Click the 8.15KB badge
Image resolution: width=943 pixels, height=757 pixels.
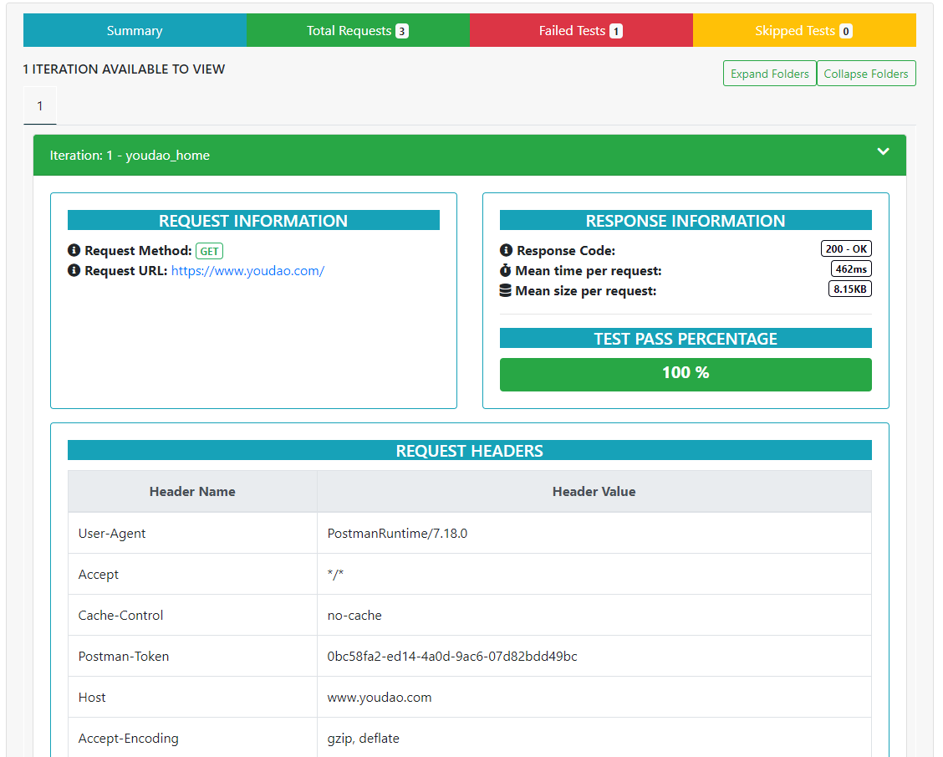[x=849, y=289]
